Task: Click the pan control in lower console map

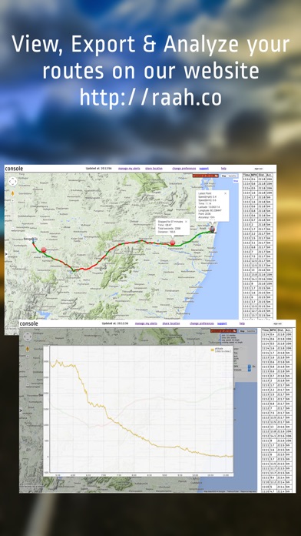Action: [28, 337]
